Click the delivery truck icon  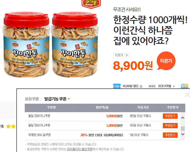click(184, 86)
